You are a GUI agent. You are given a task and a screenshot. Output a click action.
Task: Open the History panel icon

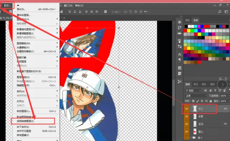tap(179, 28)
